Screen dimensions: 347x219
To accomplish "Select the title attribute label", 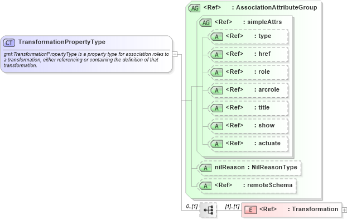I will [x=264, y=107].
